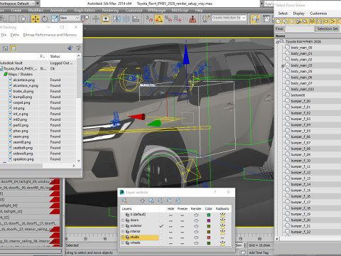Open the reference coordinate system View dropdown
The height and width of the screenshot is (256, 341).
point(69,18)
